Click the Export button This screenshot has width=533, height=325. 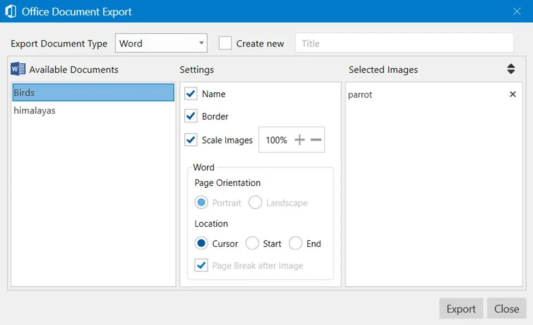[461, 309]
